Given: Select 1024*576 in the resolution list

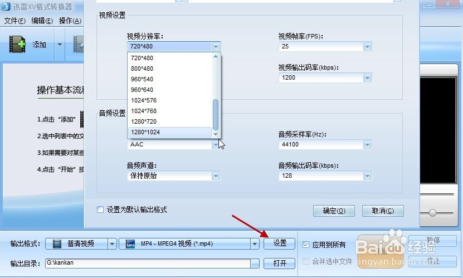Looking at the screenshot, I should (x=170, y=100).
